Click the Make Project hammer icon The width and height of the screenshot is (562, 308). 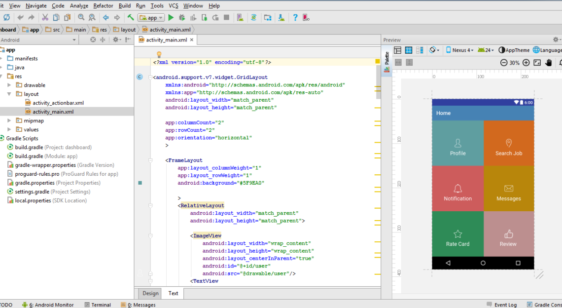131,18
